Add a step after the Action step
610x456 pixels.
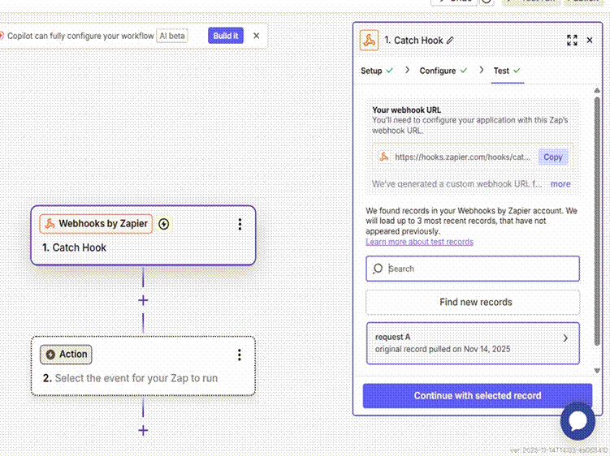[143, 430]
